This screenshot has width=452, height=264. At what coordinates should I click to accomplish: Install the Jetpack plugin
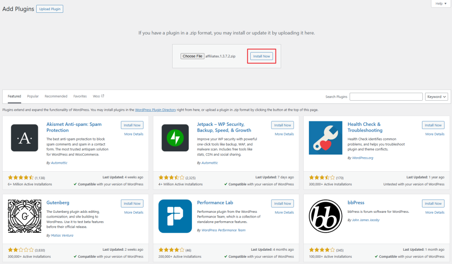pos(282,125)
